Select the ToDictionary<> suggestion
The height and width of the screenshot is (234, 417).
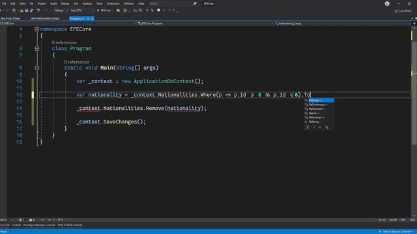(x=319, y=105)
